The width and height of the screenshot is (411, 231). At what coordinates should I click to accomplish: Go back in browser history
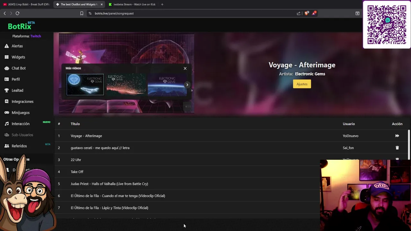click(x=4, y=13)
